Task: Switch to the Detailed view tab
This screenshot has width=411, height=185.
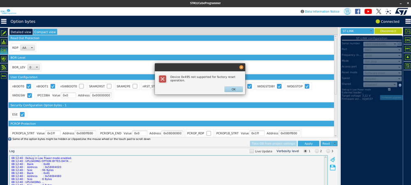Action: (x=21, y=32)
